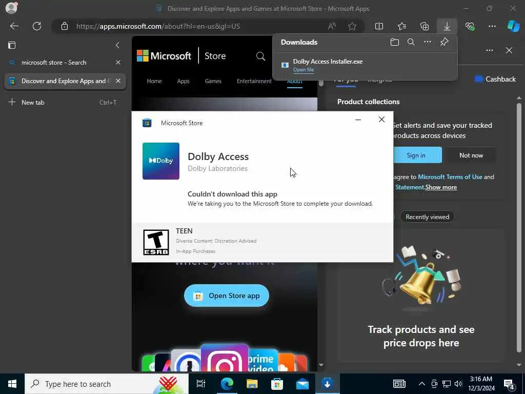Open downloads folder icon in Downloads panel
525x394 pixels.
395,42
